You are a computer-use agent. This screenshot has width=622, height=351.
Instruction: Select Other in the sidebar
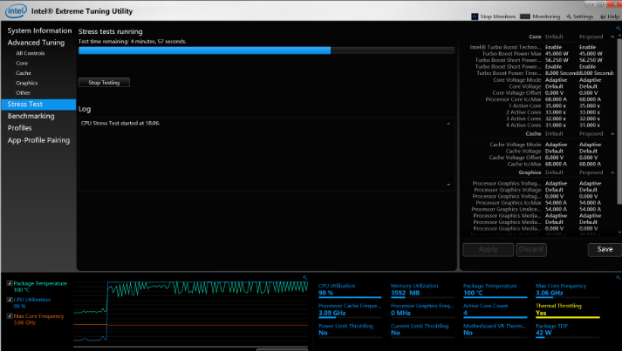[23, 92]
